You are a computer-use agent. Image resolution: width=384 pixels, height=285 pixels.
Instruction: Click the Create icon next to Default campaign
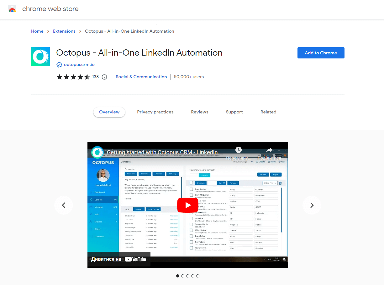pos(257,162)
